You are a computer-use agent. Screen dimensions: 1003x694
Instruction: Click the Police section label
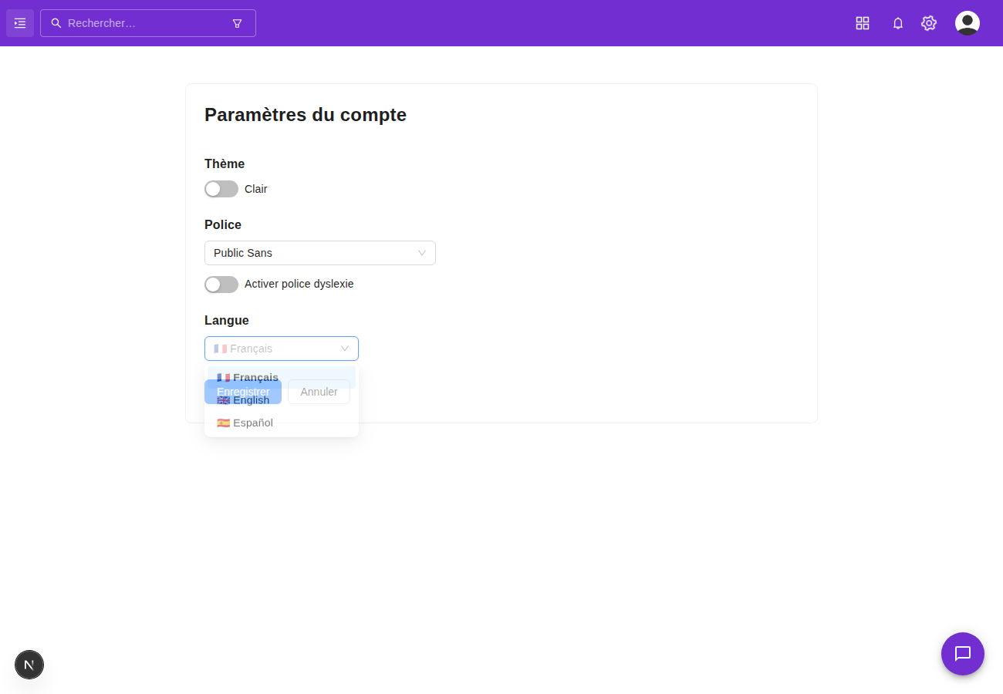coord(223,224)
